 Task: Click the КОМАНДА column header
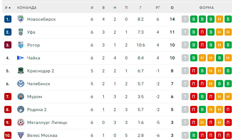(x=27, y=7)
